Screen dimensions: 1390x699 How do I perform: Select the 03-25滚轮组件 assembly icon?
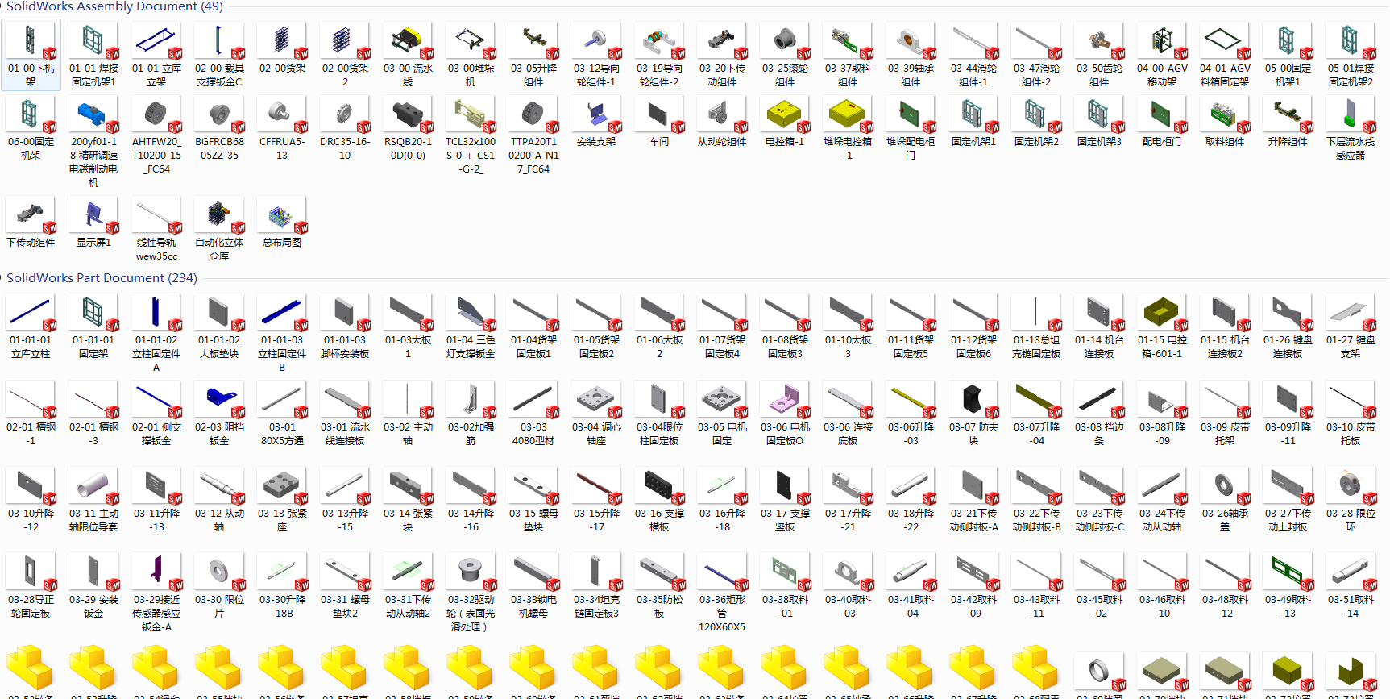785,40
